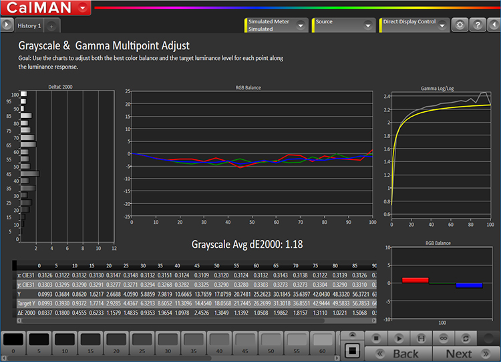Click the help question mark icon
501x362 pixels.
(477, 25)
